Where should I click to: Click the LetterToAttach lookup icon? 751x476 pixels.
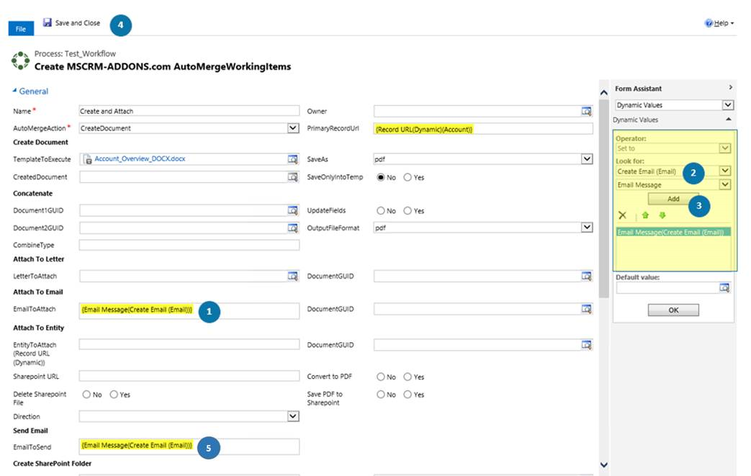pos(293,276)
